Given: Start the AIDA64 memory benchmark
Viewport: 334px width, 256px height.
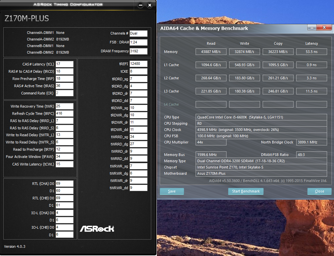Looking at the screenshot, I should (246, 191).
